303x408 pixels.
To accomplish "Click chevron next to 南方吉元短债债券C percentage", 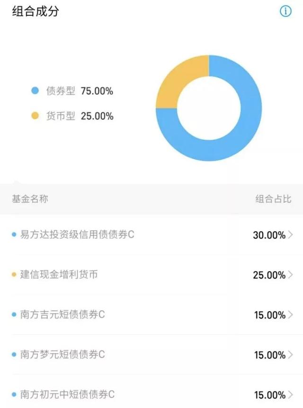I will [x=290, y=315].
